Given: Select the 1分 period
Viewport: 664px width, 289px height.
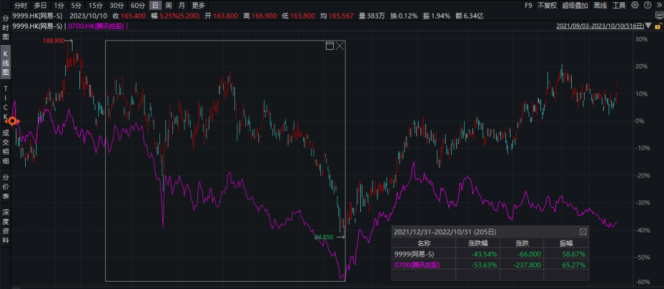Looking at the screenshot, I should coord(58,6).
